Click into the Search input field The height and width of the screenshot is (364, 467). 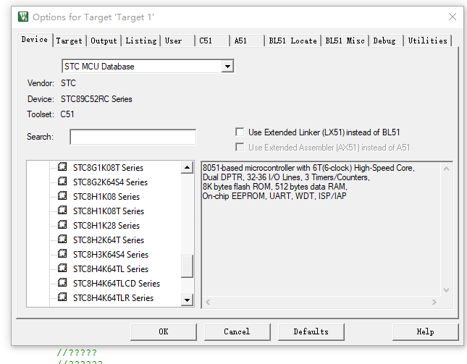[x=132, y=137]
